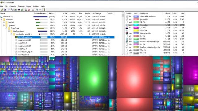The height and width of the screenshot is (111, 198).
Task: Click the file icon next to nvcompiler64.dll
Action: (x=16, y=40)
